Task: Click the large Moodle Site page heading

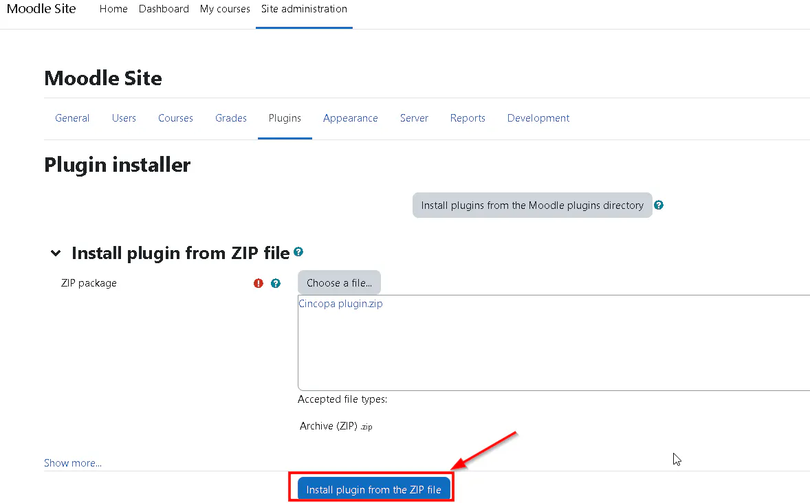Action: pos(103,78)
